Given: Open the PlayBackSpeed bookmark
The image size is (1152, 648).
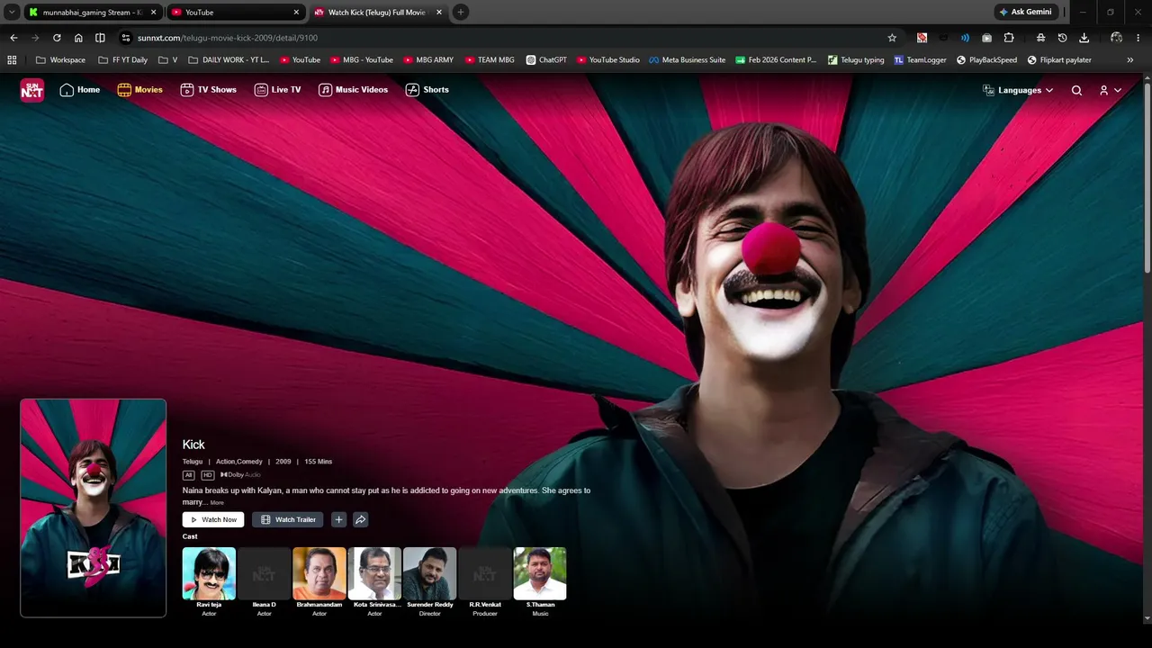Looking at the screenshot, I should click(x=986, y=60).
